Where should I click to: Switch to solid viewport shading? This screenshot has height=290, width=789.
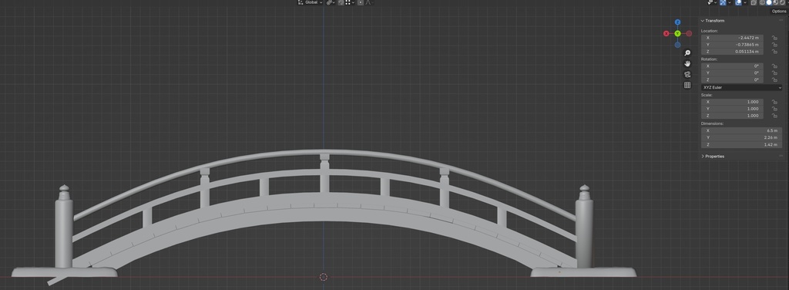(x=769, y=2)
